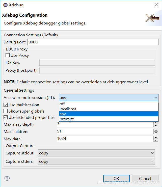Decrease Max data with down arrow
The height and width of the screenshot is (187, 162).
[156, 140]
